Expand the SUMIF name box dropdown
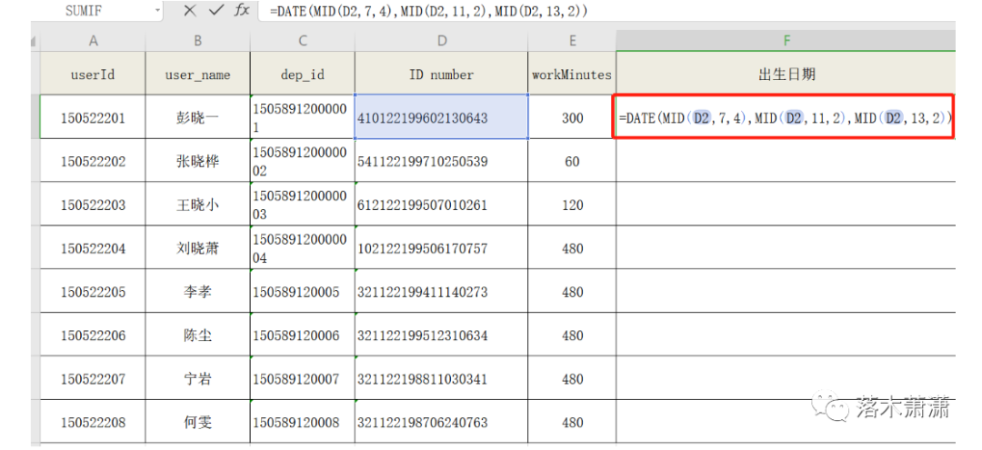 click(156, 11)
